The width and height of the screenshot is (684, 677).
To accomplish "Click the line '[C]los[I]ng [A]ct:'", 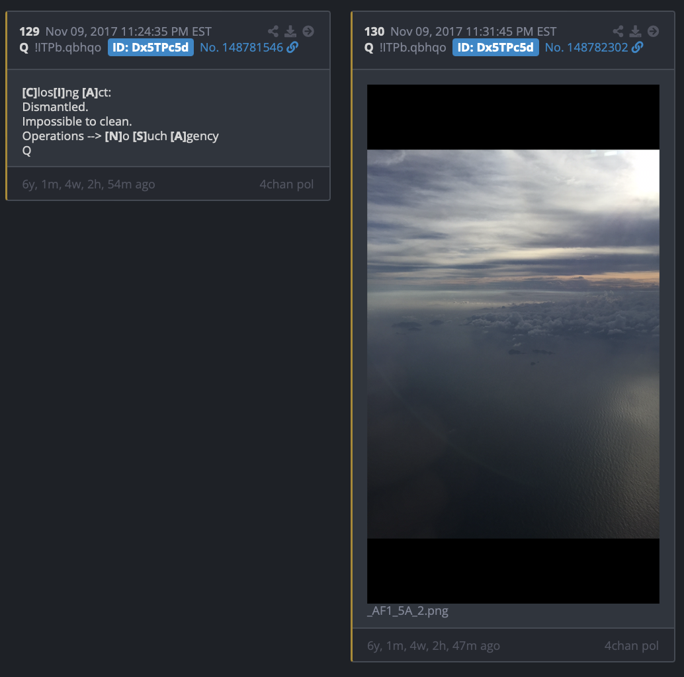I will point(67,93).
